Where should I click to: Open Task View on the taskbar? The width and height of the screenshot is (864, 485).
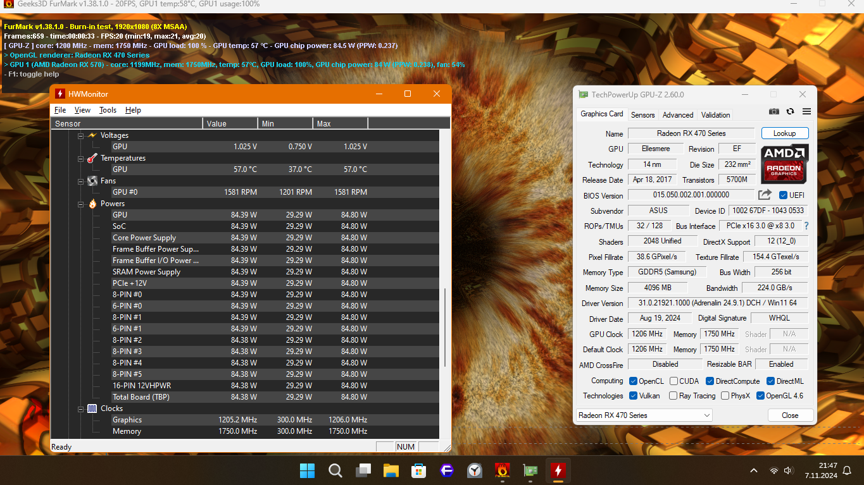363,470
